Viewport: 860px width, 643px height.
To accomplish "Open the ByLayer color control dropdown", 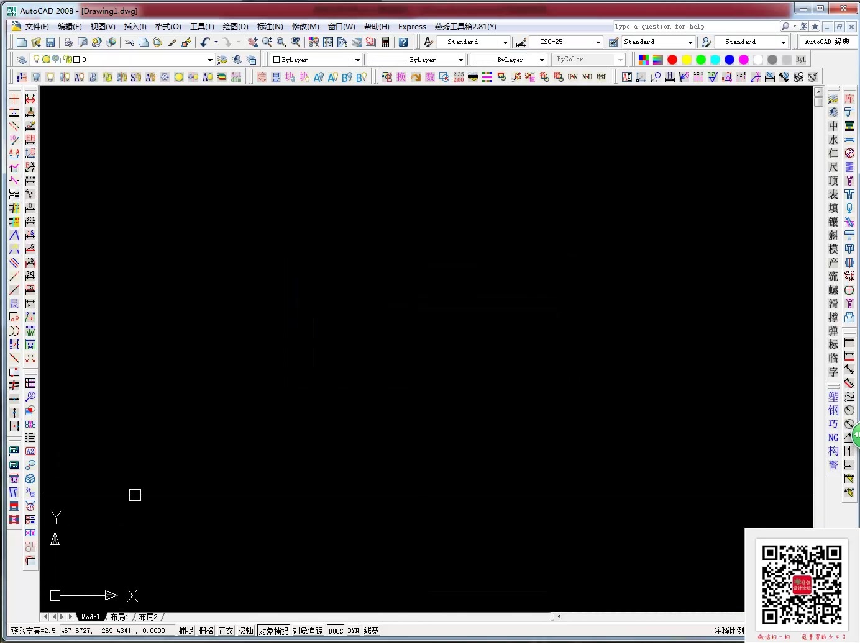I will (357, 60).
